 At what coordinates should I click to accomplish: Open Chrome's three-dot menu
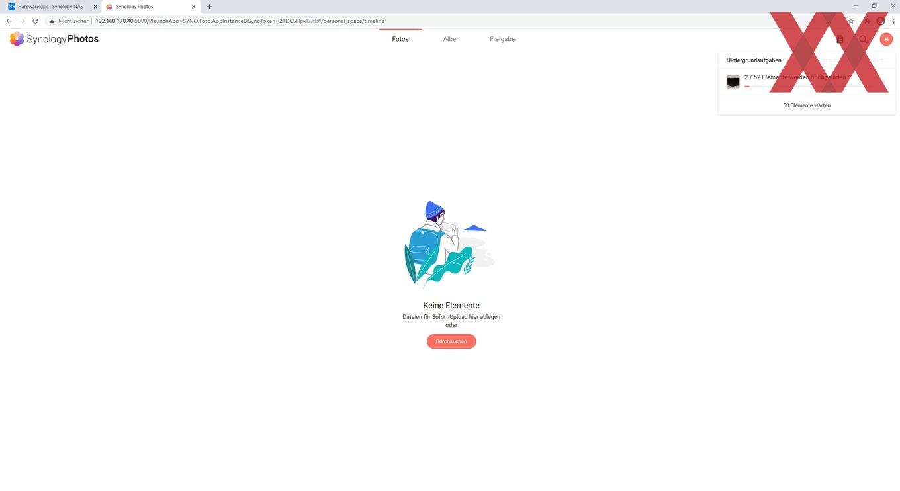[x=893, y=21]
